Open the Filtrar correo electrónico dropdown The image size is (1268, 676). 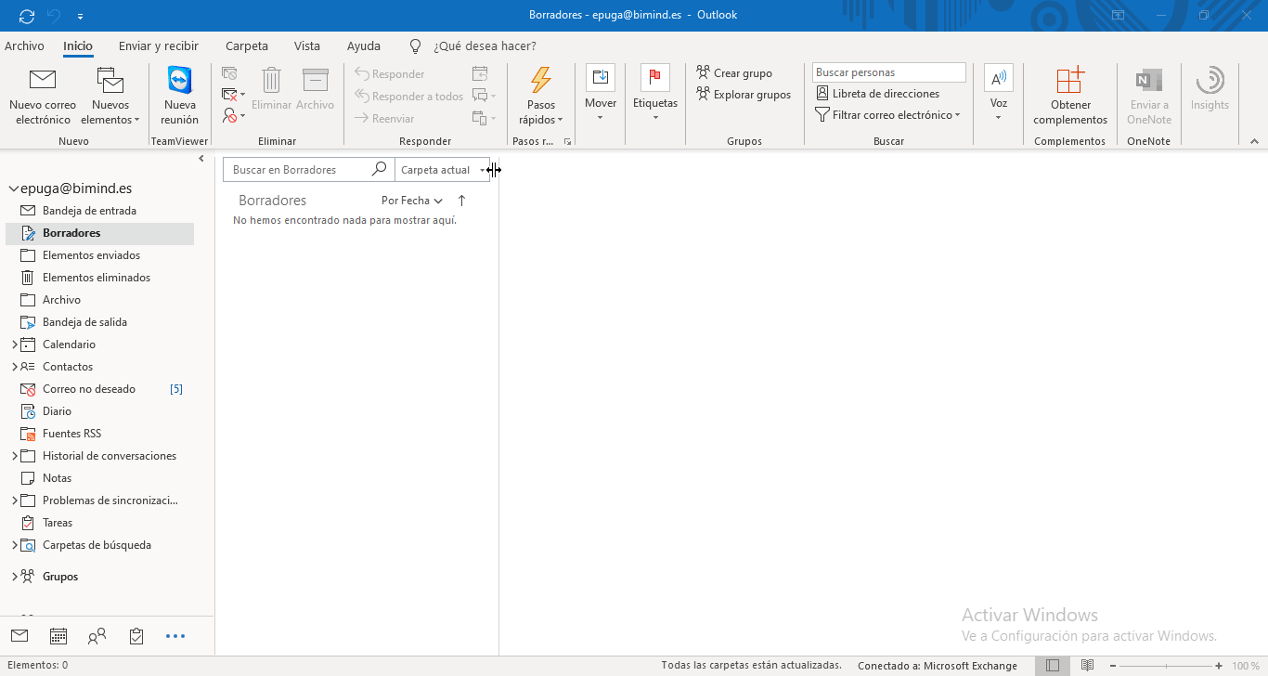[x=887, y=115]
